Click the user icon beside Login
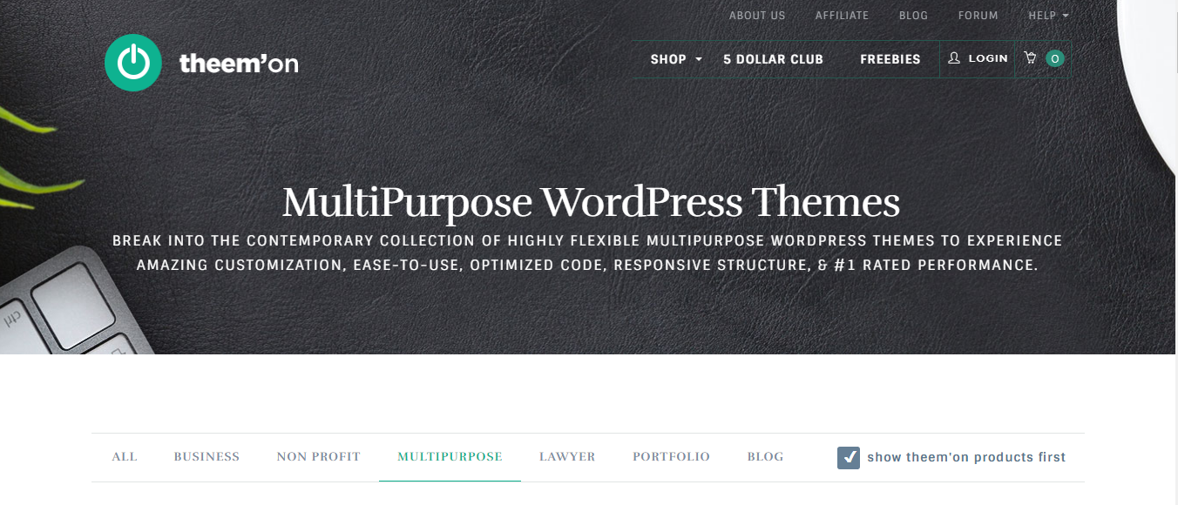The image size is (1178, 505). click(954, 58)
